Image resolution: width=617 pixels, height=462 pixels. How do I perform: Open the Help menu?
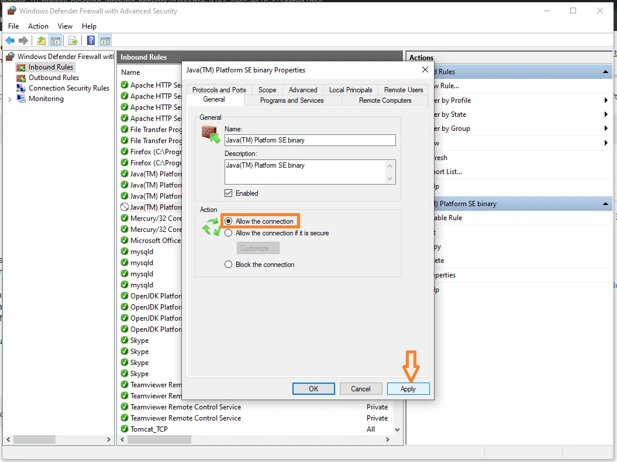coord(89,26)
